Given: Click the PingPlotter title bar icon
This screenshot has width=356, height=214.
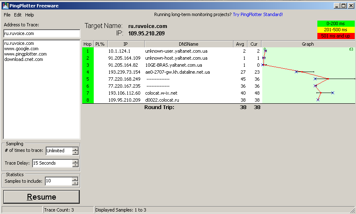Looking at the screenshot, I should tap(5, 6).
